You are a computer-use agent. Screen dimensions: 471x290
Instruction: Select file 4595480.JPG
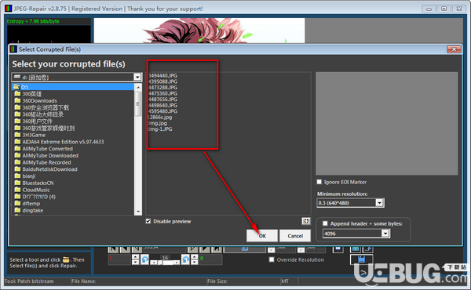point(162,111)
